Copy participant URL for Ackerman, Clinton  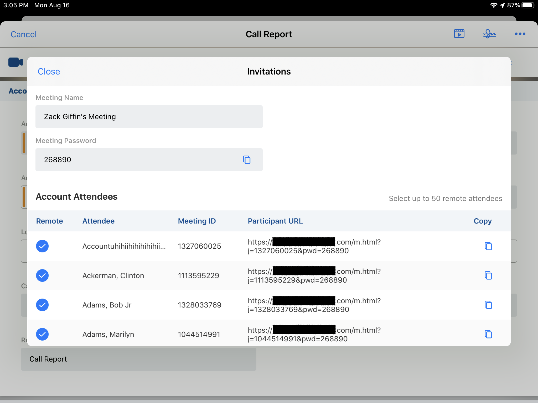tap(488, 275)
